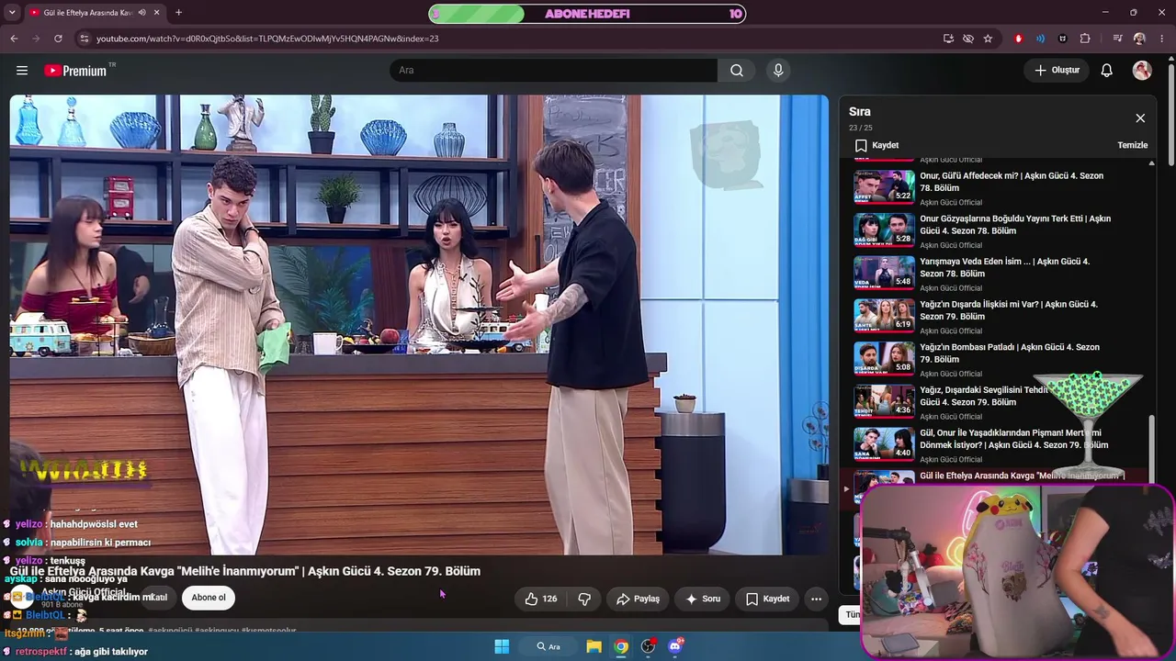Click Paylaş to share the video
Viewport: 1176px width, 661px height.
[x=638, y=599]
